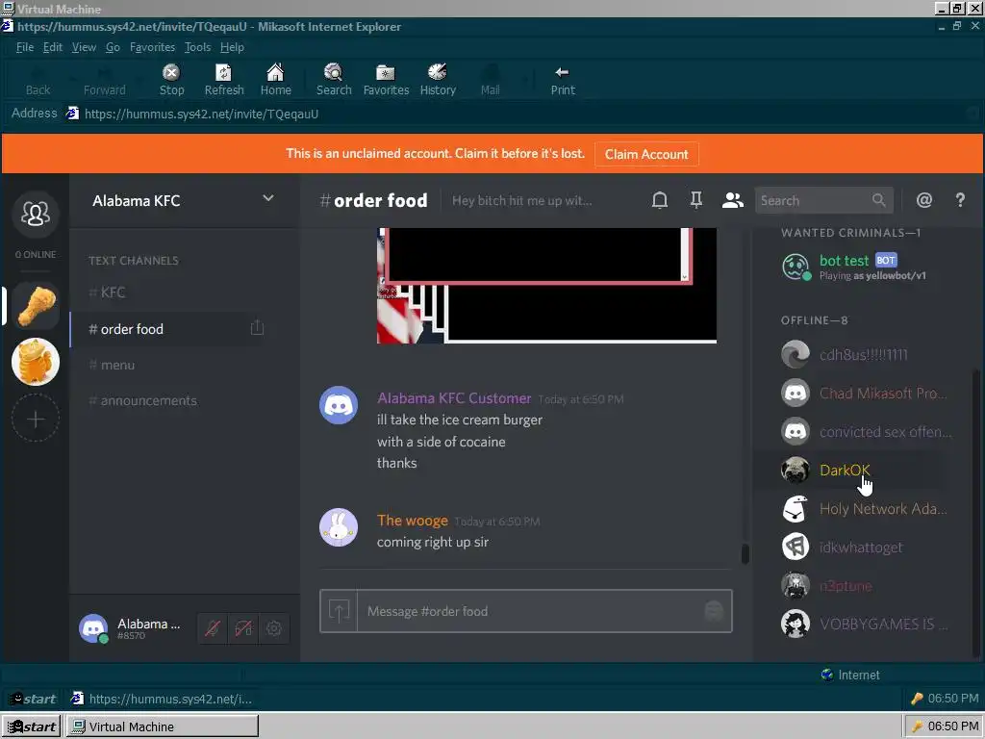Show pinned messages pin icon
The image size is (985, 739).
[x=696, y=200]
